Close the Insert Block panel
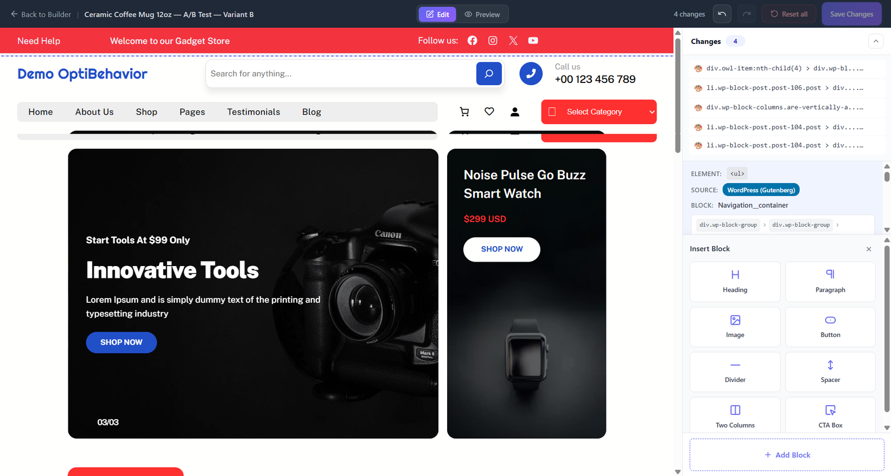Image resolution: width=891 pixels, height=476 pixels. [x=869, y=249]
